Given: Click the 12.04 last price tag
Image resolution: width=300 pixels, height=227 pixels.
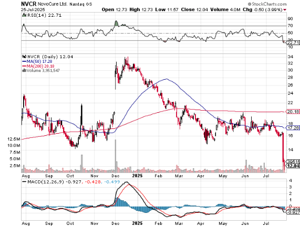Looking at the screenshot, I should (293, 166).
